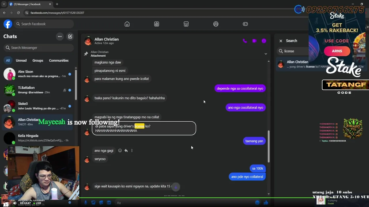Viewport: 369px width, 207px height.
Task: Close the conversation Search panel
Action: tap(281, 41)
